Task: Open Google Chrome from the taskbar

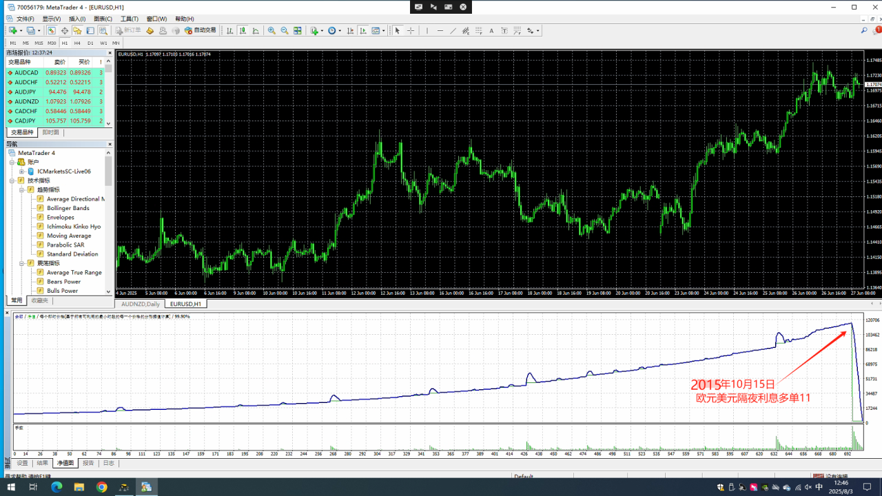Action: [101, 487]
